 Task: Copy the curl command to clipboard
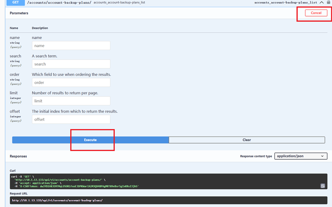(323, 186)
